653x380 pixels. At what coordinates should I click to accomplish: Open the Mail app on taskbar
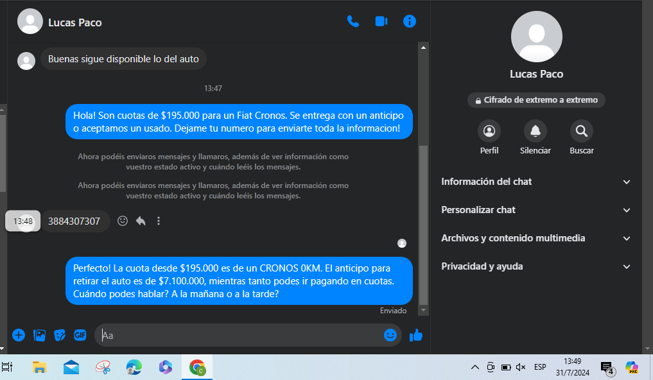coord(71,367)
